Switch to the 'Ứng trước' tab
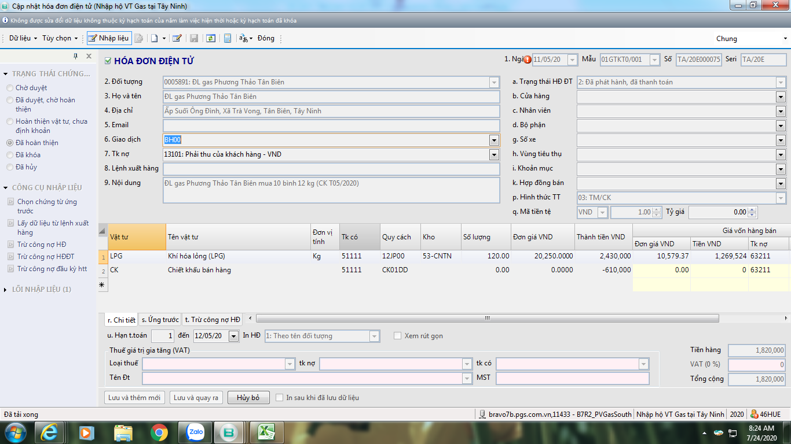 click(160, 320)
